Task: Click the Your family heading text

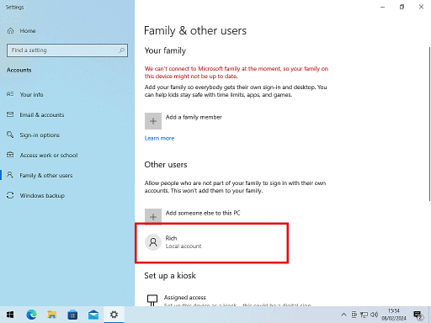Action: [165, 50]
